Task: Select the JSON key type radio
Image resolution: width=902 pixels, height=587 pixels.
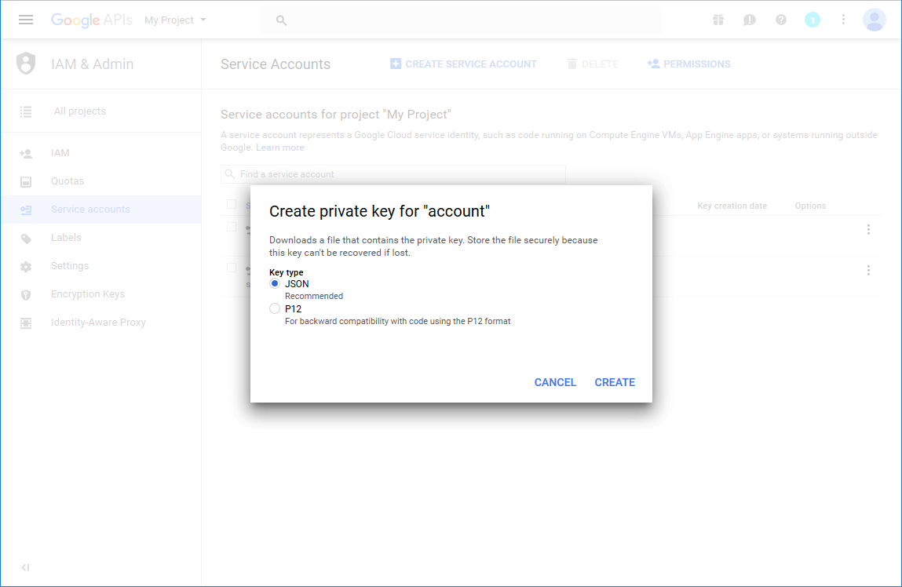Action: coord(275,283)
